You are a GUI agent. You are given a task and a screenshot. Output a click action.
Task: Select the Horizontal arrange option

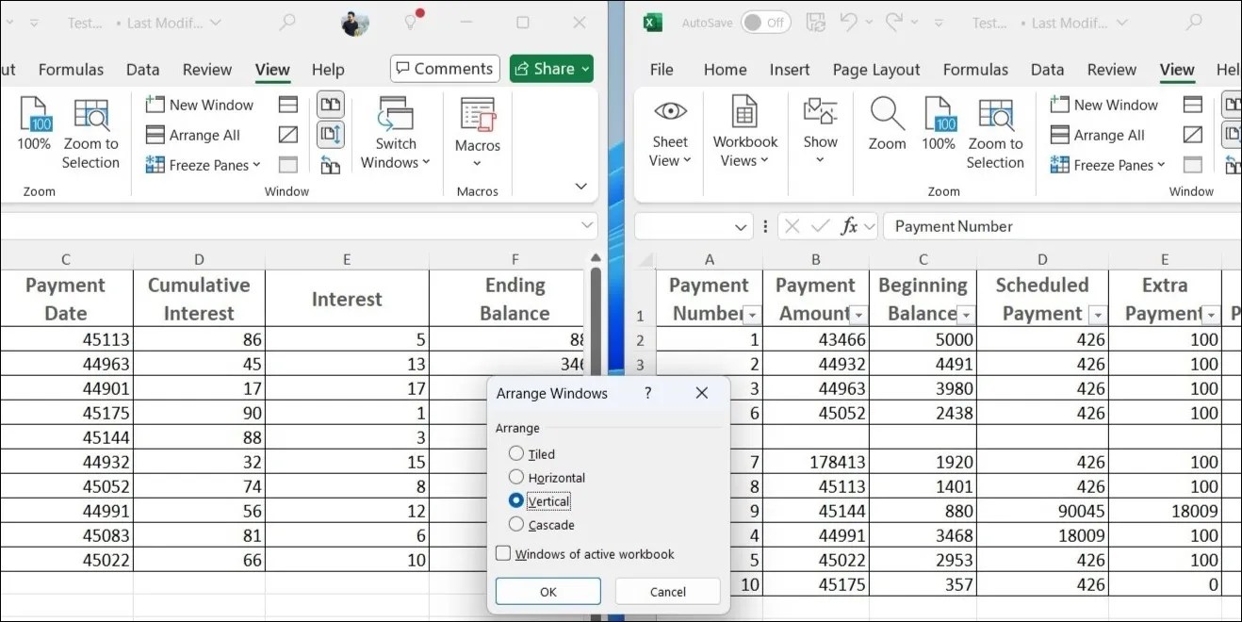516,478
